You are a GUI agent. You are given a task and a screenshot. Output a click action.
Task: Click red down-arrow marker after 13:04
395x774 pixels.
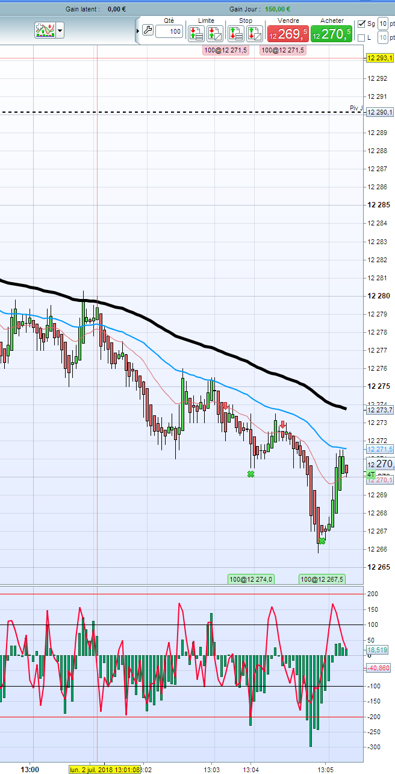click(x=282, y=425)
